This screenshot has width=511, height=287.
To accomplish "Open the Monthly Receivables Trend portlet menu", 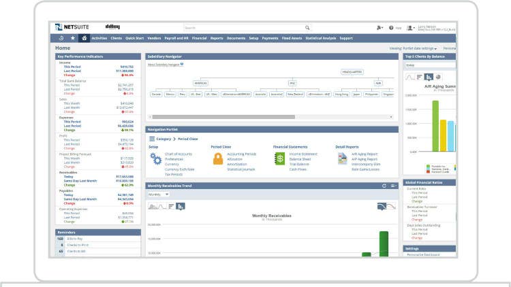I will (393, 186).
